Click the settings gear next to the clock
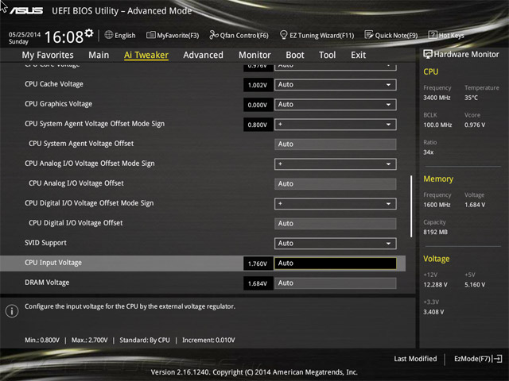 pyautogui.click(x=88, y=33)
